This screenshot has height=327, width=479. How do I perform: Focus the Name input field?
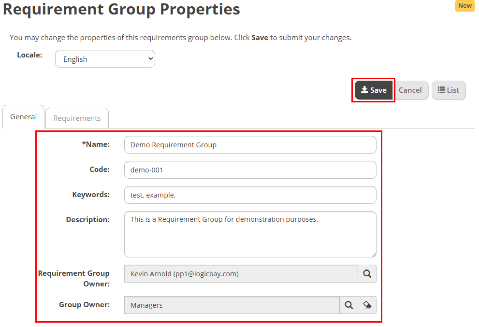(250, 145)
